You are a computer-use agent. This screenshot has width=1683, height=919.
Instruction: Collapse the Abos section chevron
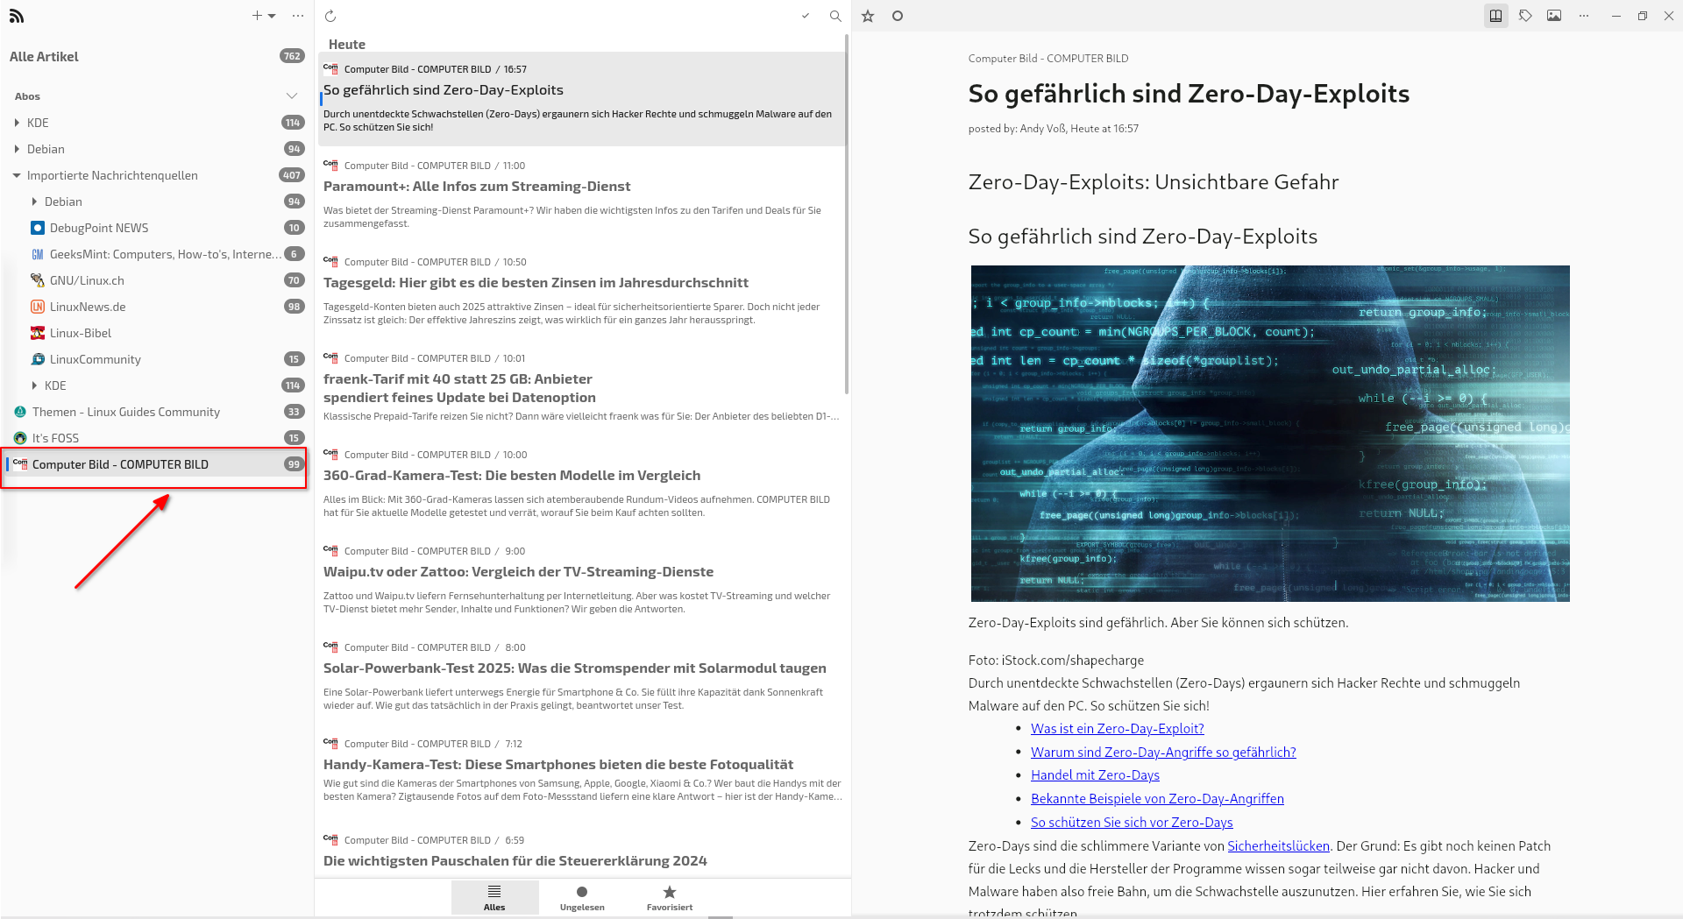(292, 96)
